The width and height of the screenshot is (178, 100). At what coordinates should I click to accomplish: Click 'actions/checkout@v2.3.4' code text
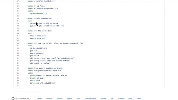[44, 1]
